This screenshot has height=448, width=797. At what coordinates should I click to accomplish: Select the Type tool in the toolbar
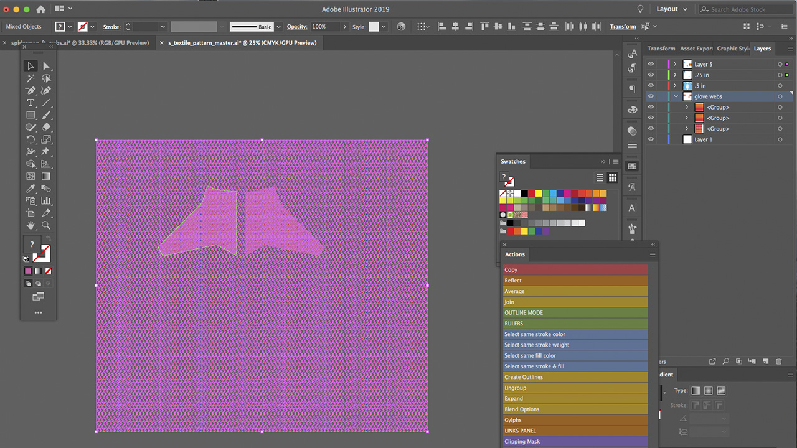pos(31,103)
